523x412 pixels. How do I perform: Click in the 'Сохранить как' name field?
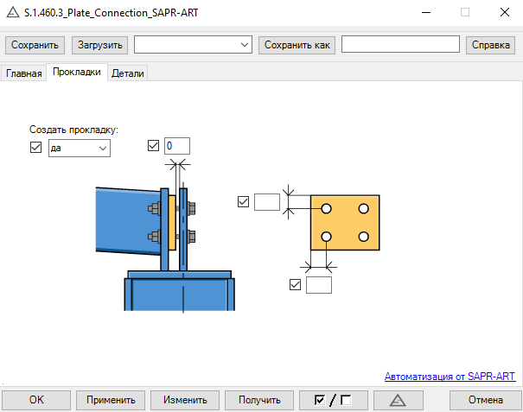pos(400,45)
